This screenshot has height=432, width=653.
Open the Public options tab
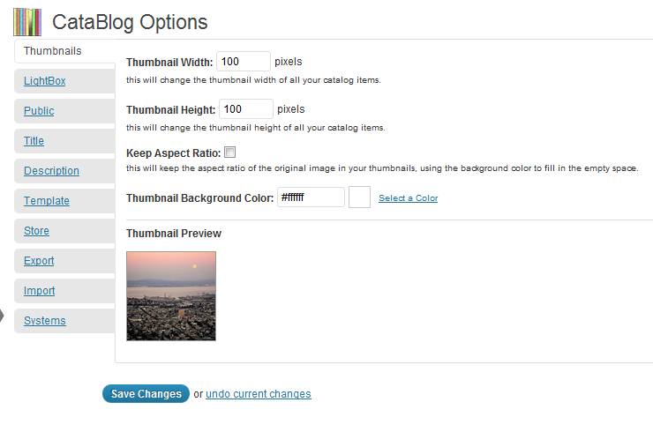(39, 111)
